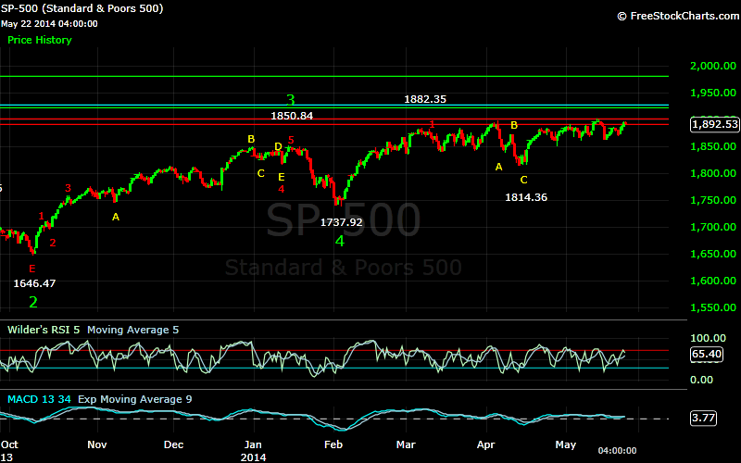The width and height of the screenshot is (741, 463).
Task: Select the current price box 1,892.53
Action: pyautogui.click(x=714, y=124)
